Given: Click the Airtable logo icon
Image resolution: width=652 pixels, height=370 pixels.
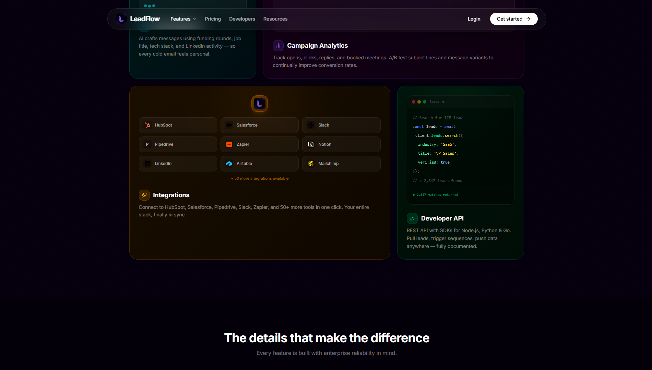Looking at the screenshot, I should pos(229,164).
